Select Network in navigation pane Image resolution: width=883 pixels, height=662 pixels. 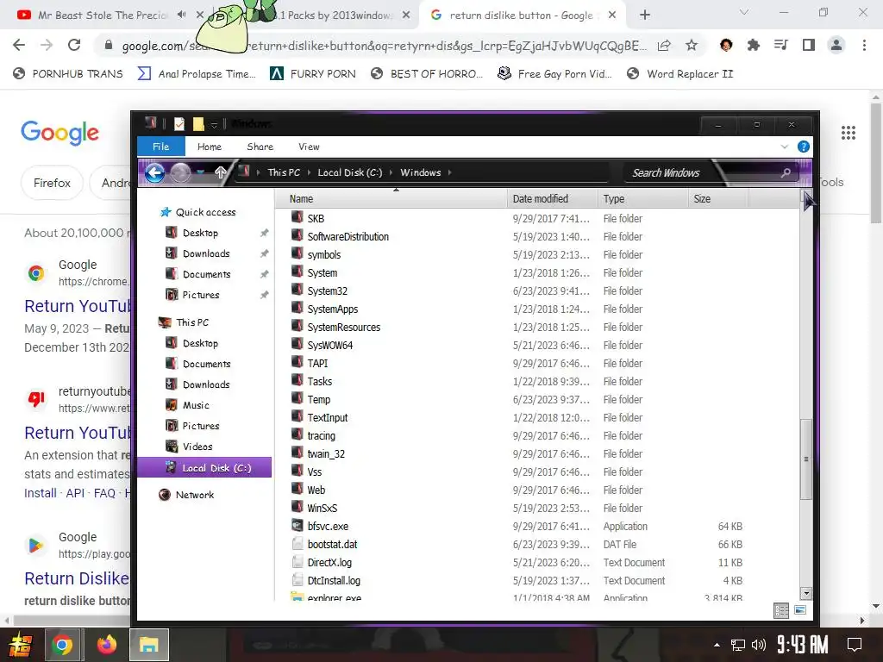(194, 495)
